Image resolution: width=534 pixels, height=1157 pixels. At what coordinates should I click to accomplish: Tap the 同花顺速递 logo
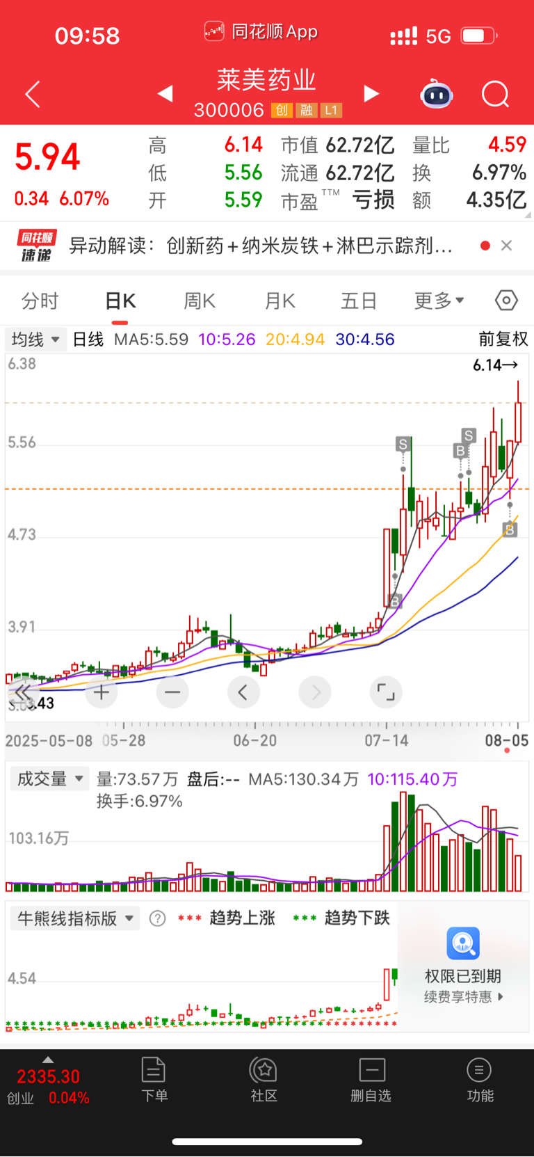(x=36, y=246)
